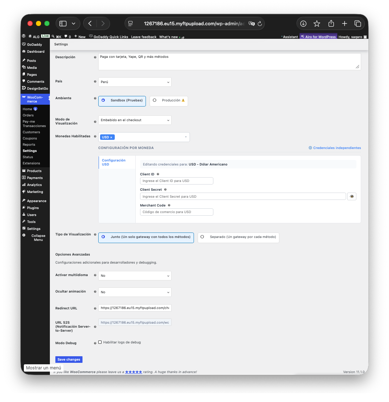Select Sandbox (Pruebas) environment
389x402 pixels.
point(122,101)
